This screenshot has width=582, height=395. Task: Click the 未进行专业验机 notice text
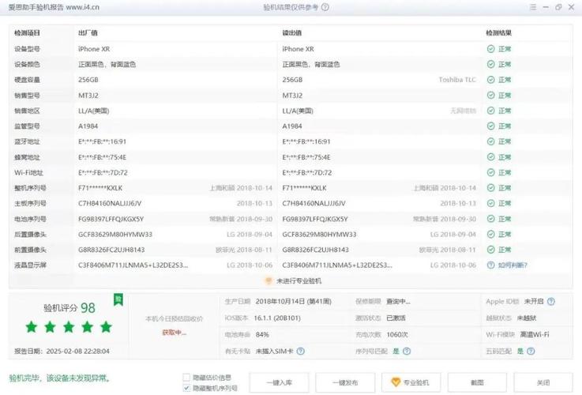coord(299,281)
